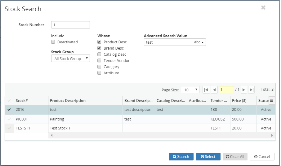Open grid column menu icon
Viewport: 281px width, 166px height.
pyautogui.click(x=272, y=100)
